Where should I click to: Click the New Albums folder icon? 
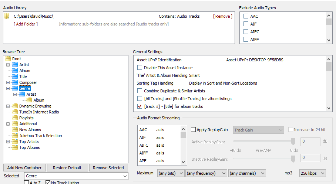click(15, 130)
